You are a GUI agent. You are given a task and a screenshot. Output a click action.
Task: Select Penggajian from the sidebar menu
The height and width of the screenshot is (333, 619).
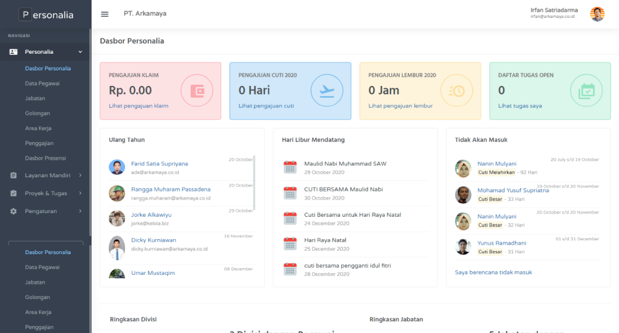[39, 143]
